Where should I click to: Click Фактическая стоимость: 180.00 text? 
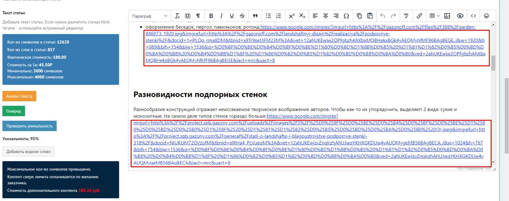click(37, 57)
